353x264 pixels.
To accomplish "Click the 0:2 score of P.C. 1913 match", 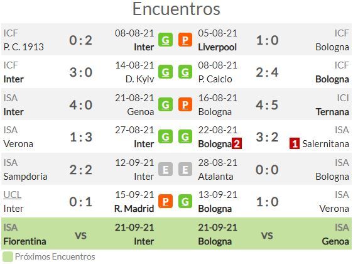I will (x=81, y=40).
